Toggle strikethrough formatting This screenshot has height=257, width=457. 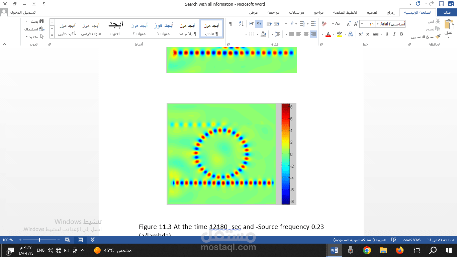point(376,34)
